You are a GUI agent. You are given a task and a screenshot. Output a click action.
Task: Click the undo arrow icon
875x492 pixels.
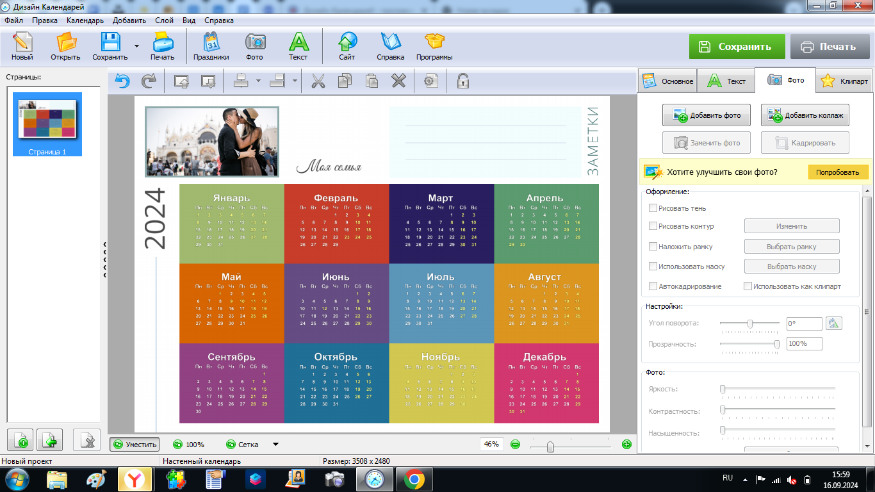pos(122,81)
